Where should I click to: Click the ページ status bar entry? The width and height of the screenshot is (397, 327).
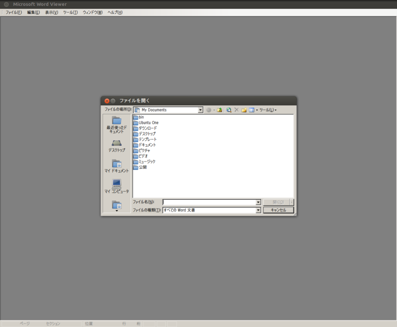coord(25,324)
